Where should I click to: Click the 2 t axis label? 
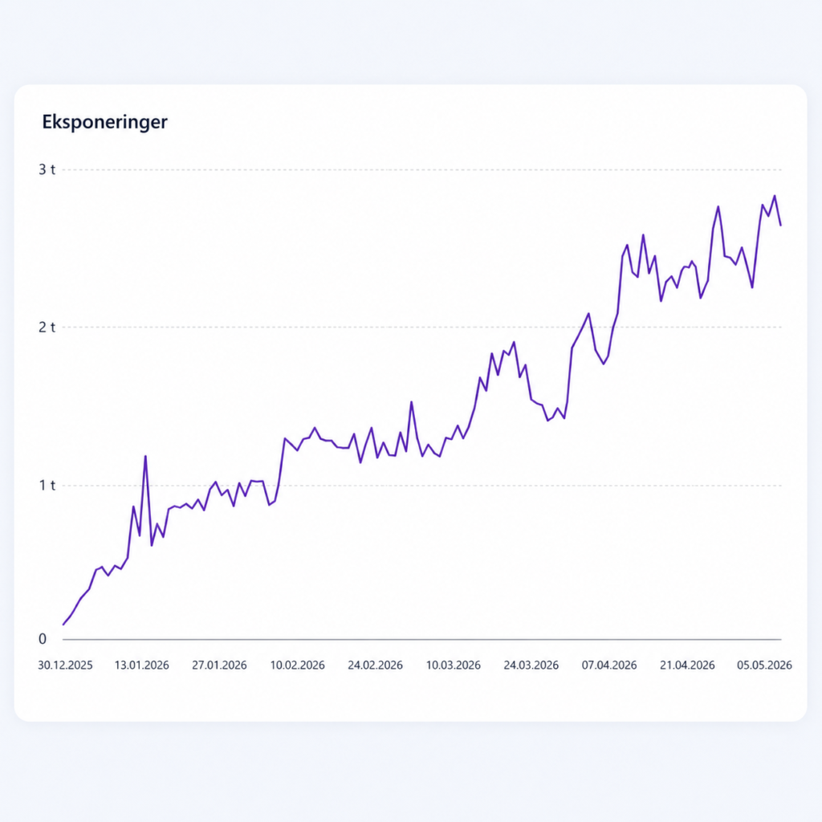[47, 328]
